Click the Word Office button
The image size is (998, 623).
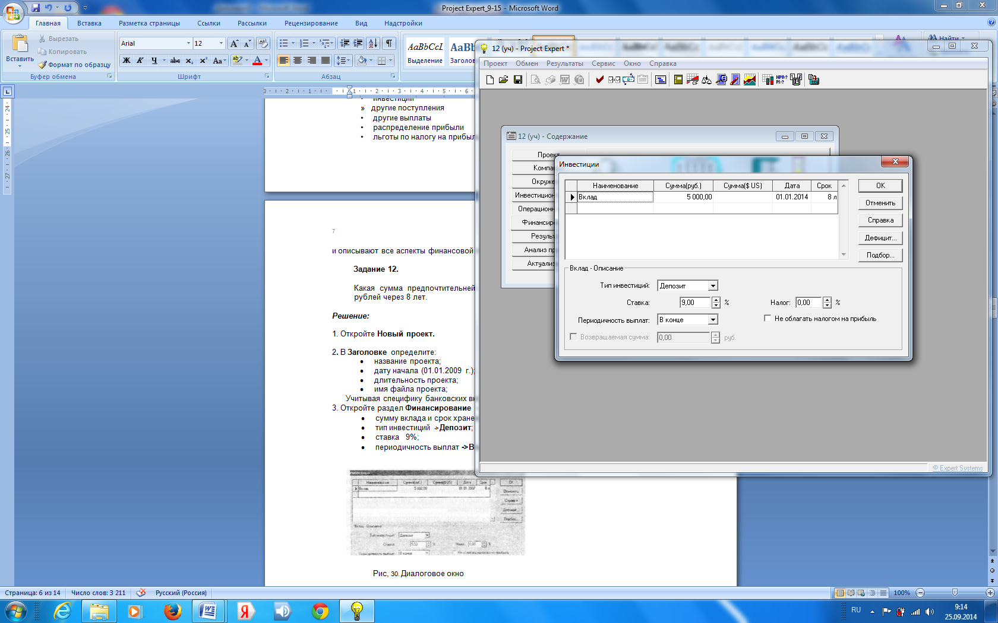pos(13,13)
